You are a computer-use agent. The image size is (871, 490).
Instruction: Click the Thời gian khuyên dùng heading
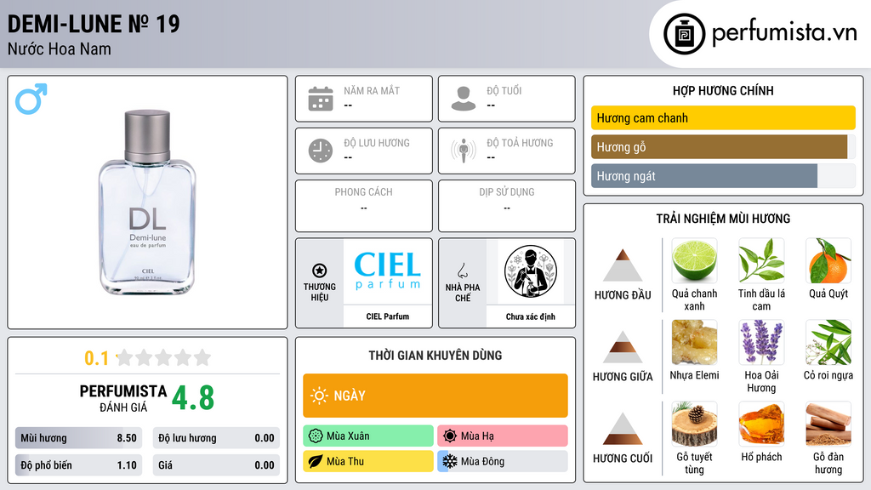pyautogui.click(x=435, y=356)
